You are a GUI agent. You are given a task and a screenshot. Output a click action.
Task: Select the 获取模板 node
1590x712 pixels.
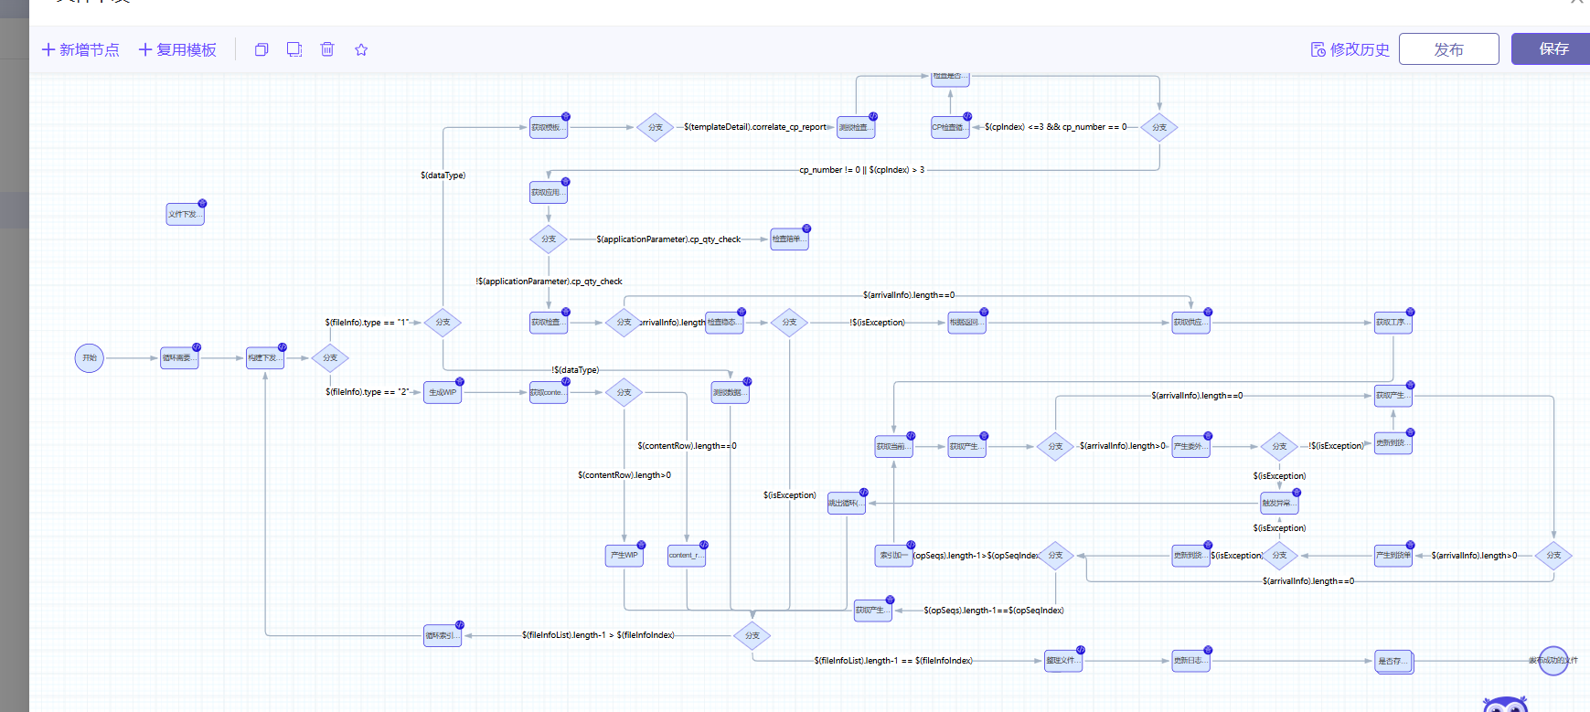coord(549,128)
